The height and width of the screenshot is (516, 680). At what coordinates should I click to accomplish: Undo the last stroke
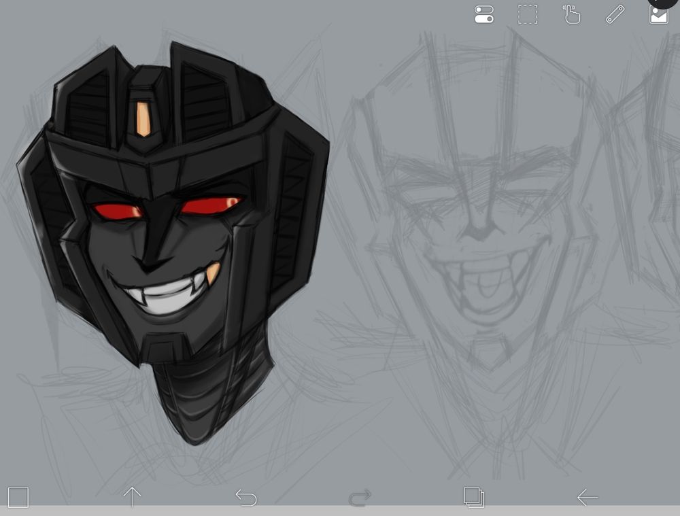pyautogui.click(x=246, y=498)
